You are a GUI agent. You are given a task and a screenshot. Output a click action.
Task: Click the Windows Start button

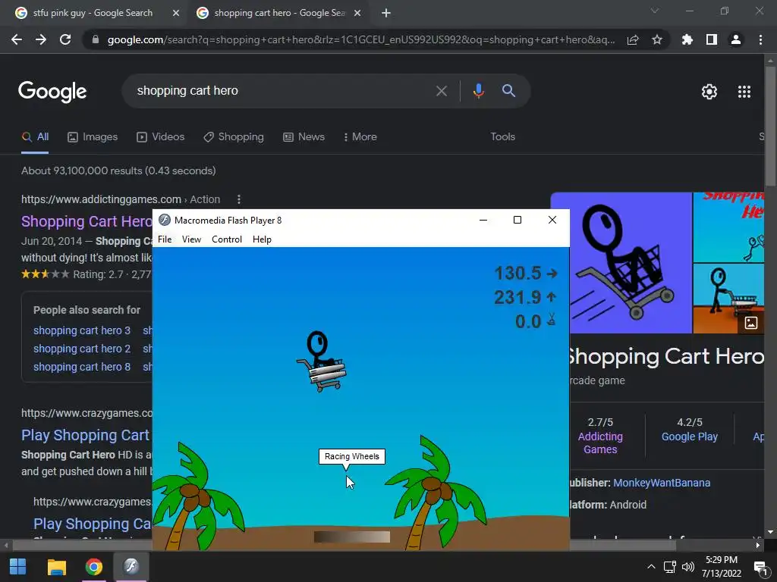pos(17,567)
